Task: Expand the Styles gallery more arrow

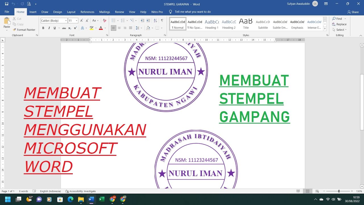Action: [x=325, y=28]
